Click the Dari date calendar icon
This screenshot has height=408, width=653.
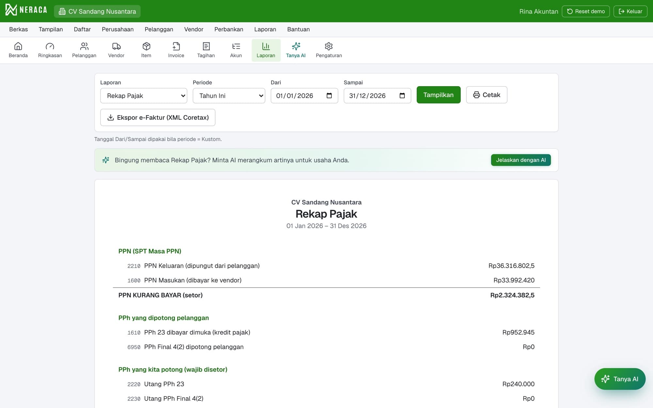coord(329,96)
